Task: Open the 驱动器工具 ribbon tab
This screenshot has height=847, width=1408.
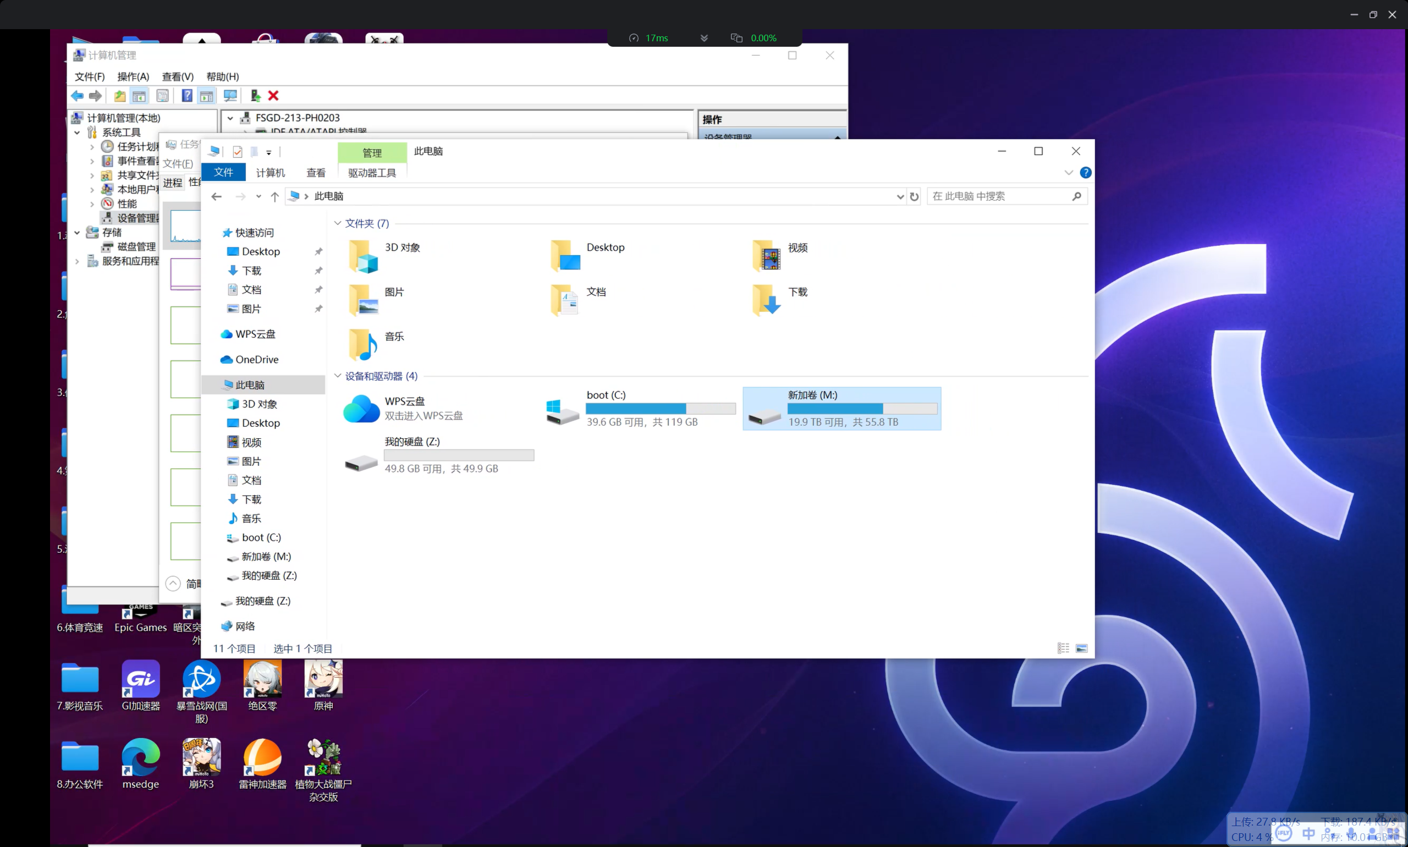Action: [372, 172]
